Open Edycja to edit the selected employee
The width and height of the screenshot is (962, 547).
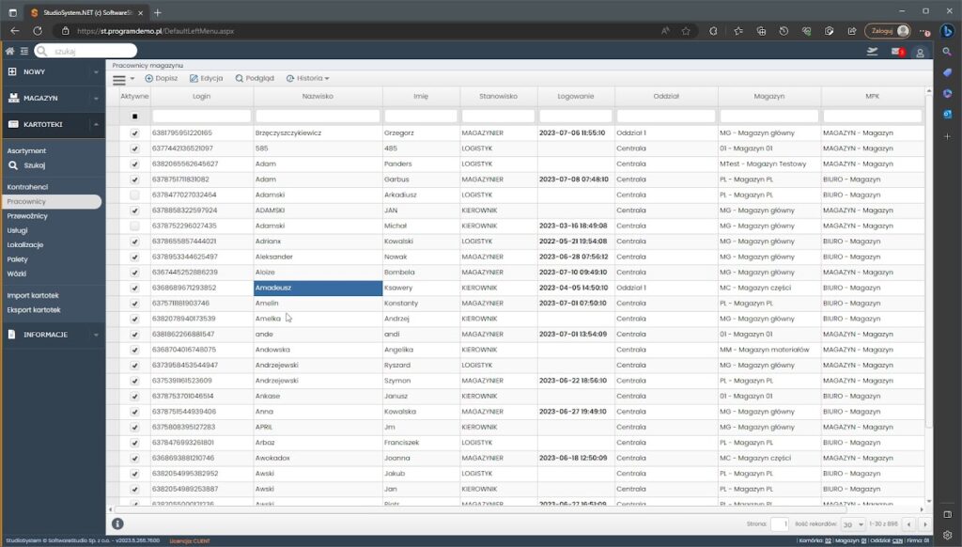[207, 79]
